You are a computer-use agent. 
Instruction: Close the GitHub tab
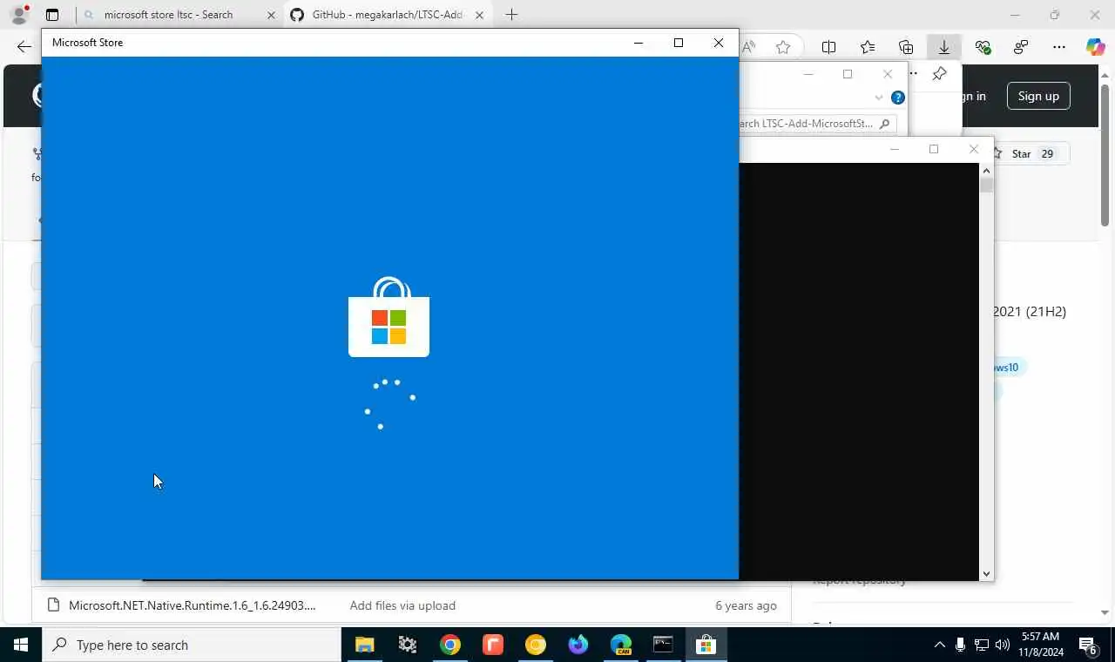click(x=479, y=15)
